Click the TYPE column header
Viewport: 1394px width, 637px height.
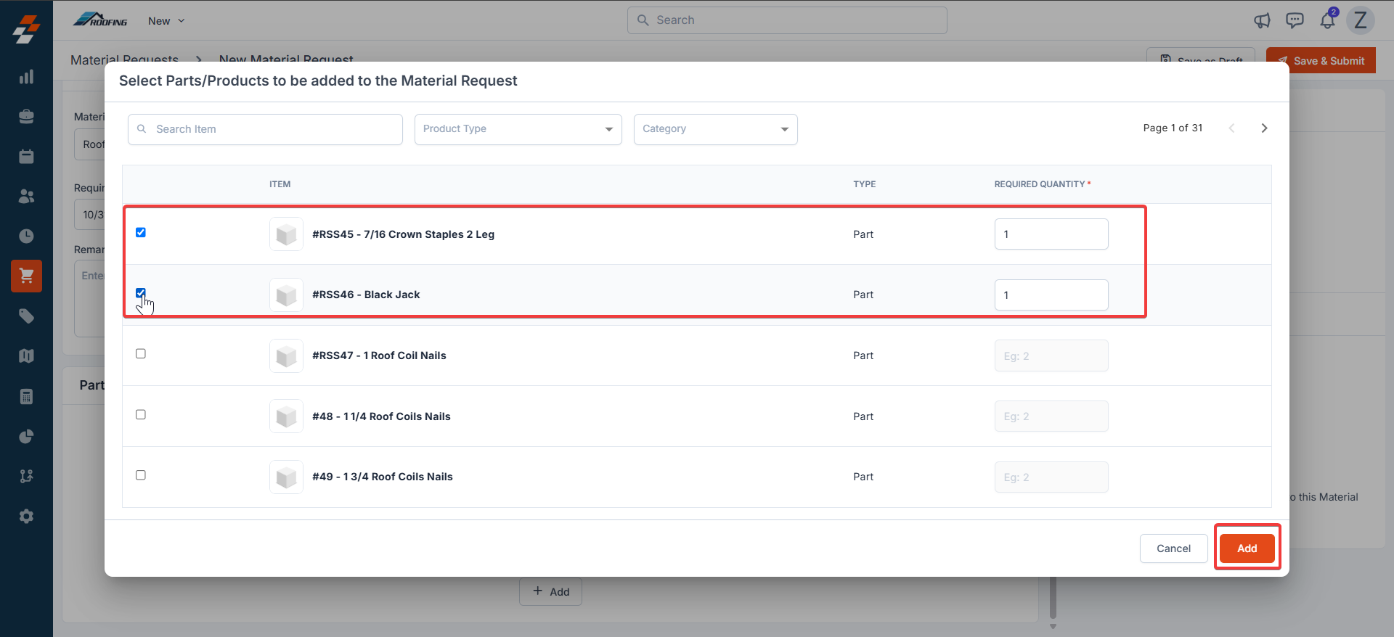(864, 184)
